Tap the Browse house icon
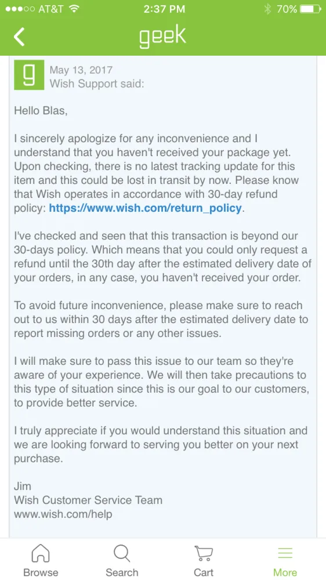This screenshot has width=326, height=580. click(41, 554)
